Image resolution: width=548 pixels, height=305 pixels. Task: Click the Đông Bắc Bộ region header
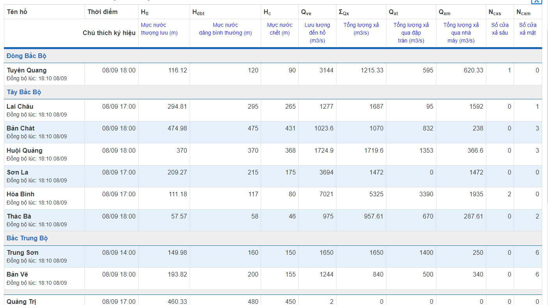(x=27, y=56)
